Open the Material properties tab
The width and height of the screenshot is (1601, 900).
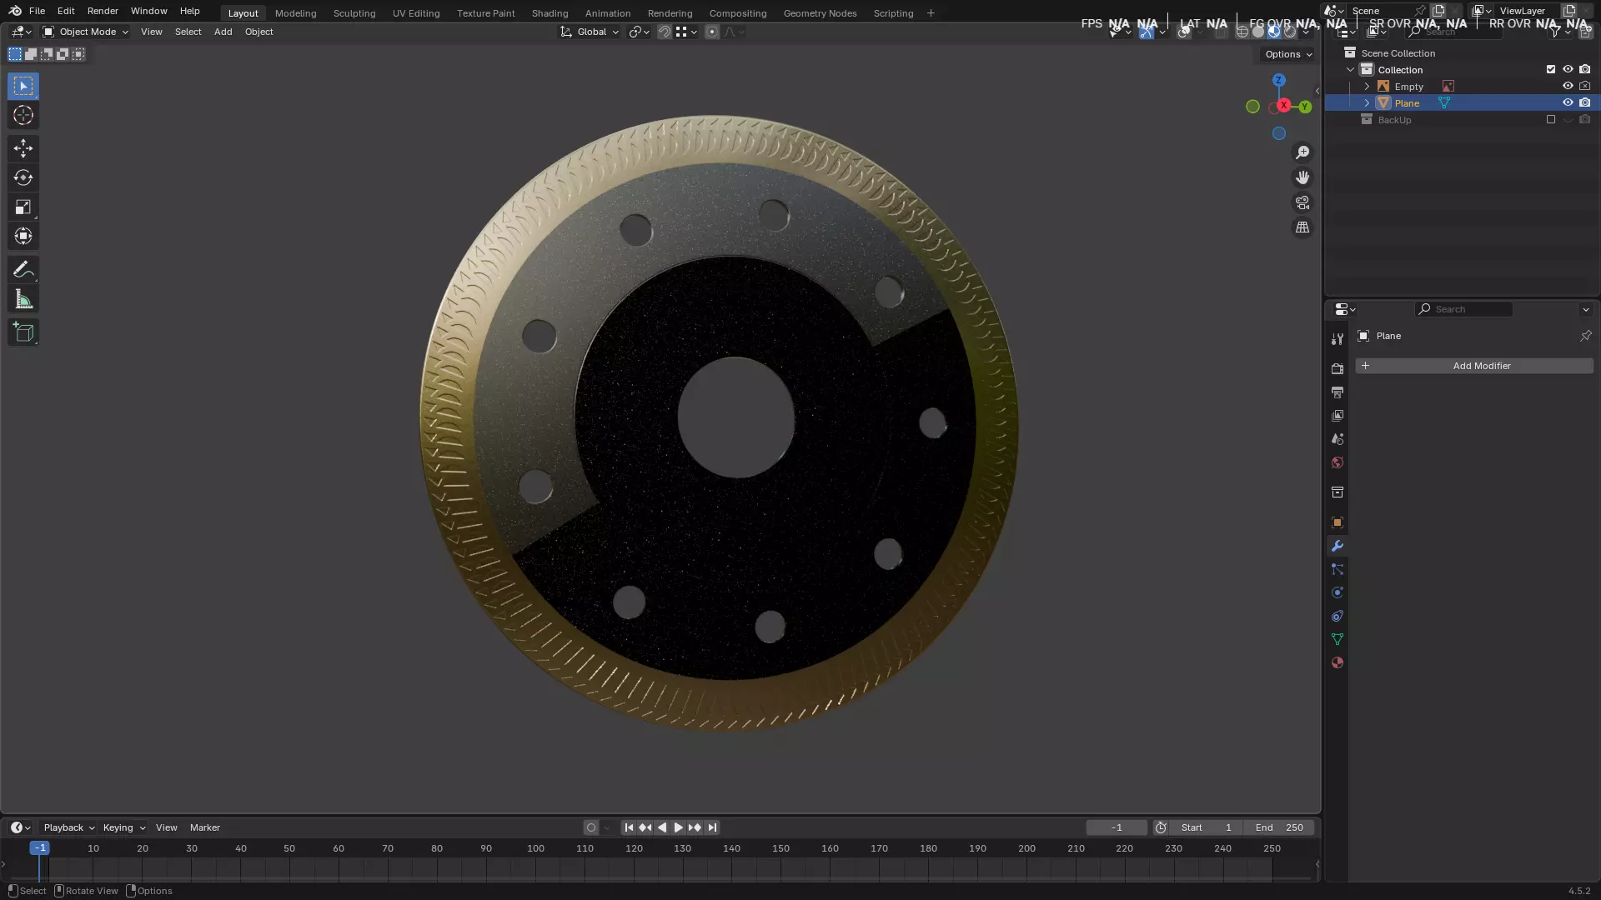[1338, 662]
